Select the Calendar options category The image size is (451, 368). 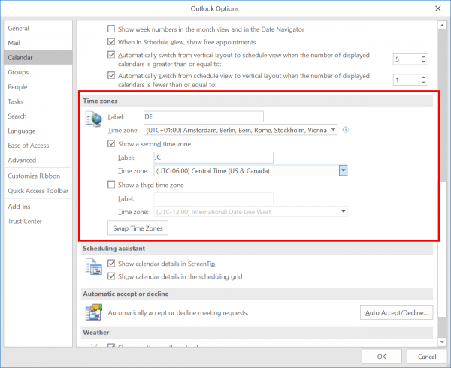(x=38, y=57)
